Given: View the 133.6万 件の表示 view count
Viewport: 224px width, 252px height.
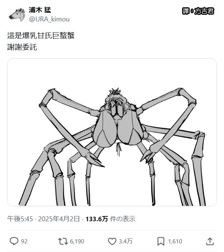Looking at the screenshot, I should [111, 219].
